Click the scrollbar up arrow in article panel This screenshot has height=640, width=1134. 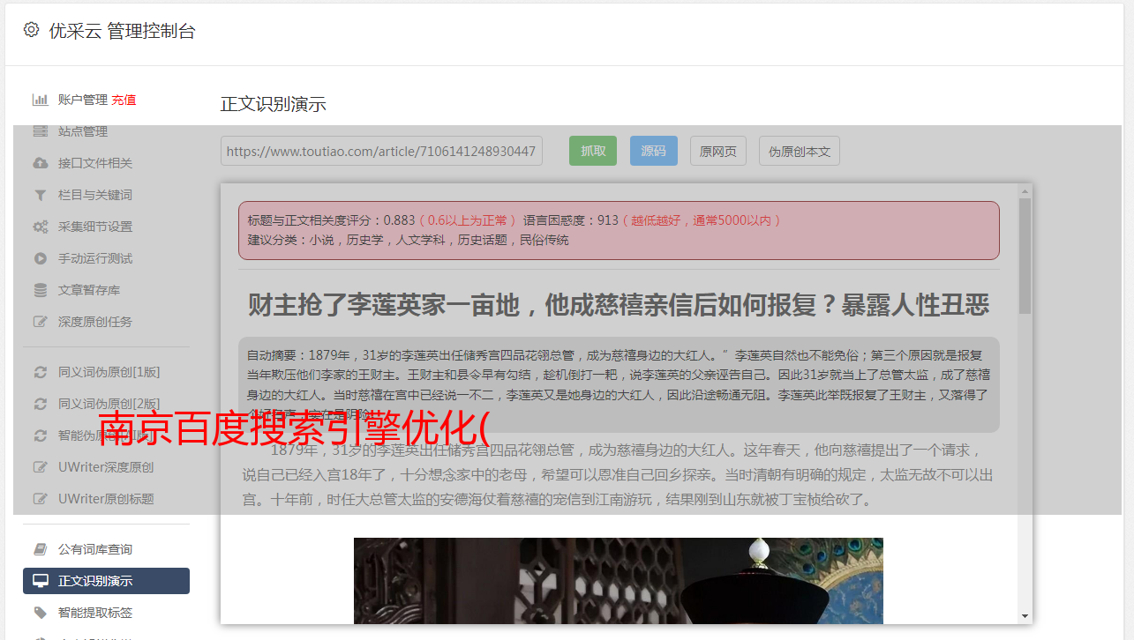pyautogui.click(x=1025, y=190)
